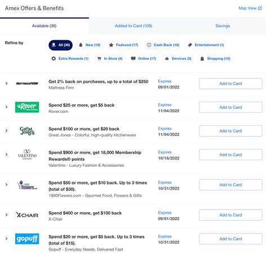267x255 pixels.
Task: Expand the Mattress Firm offer details
Action: (7, 83)
